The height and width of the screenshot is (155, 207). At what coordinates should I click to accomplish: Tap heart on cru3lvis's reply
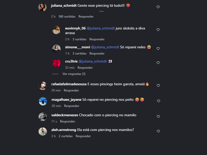[x=158, y=63]
